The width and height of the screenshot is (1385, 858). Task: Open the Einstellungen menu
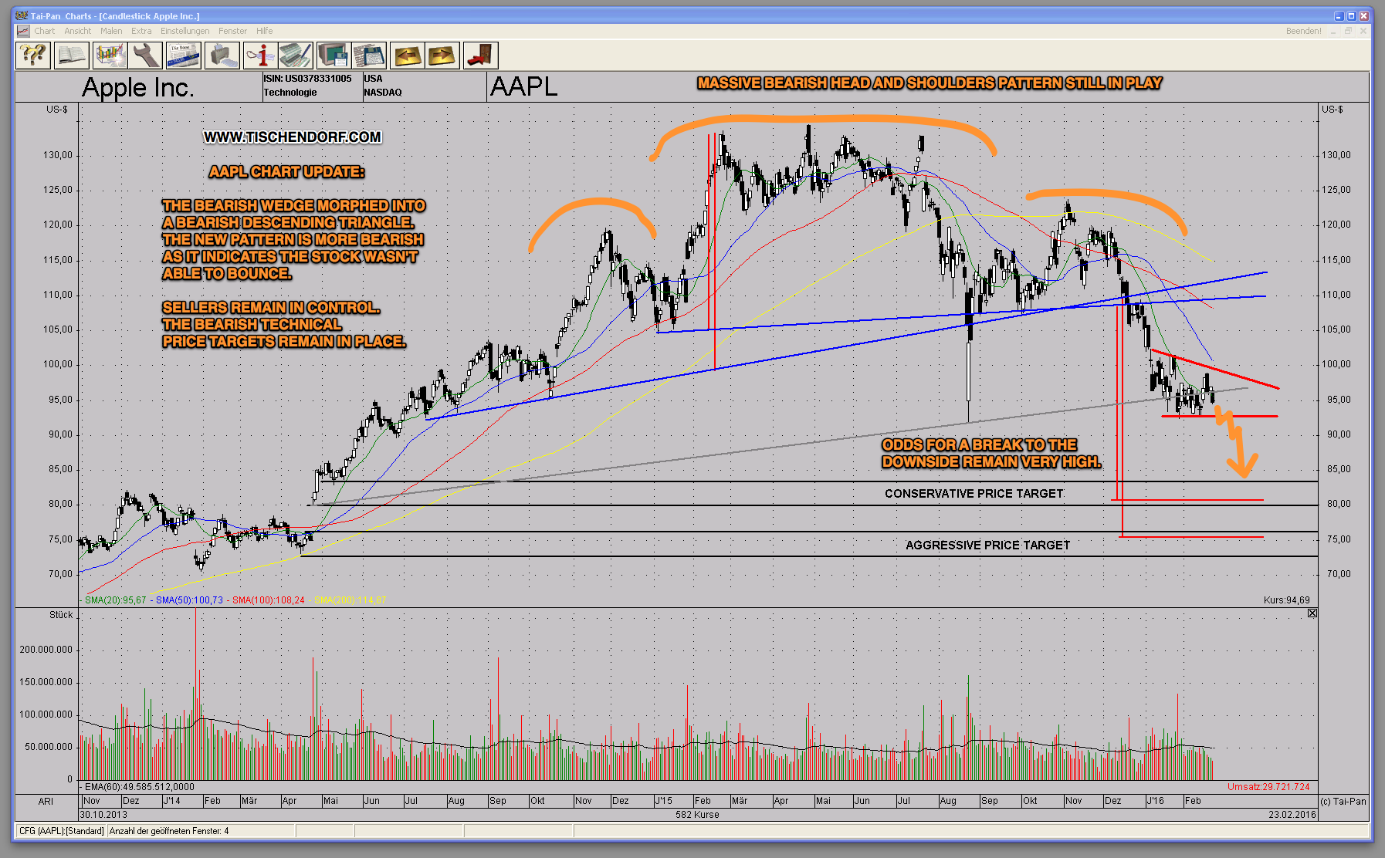[185, 31]
